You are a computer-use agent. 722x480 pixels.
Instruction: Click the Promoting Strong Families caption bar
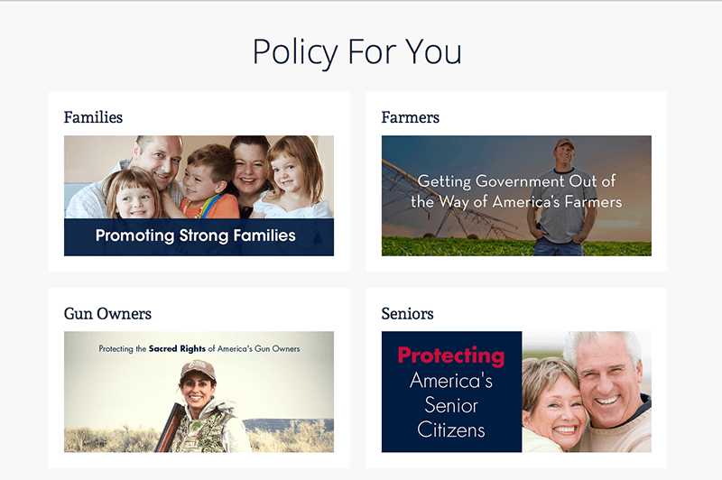pos(199,237)
